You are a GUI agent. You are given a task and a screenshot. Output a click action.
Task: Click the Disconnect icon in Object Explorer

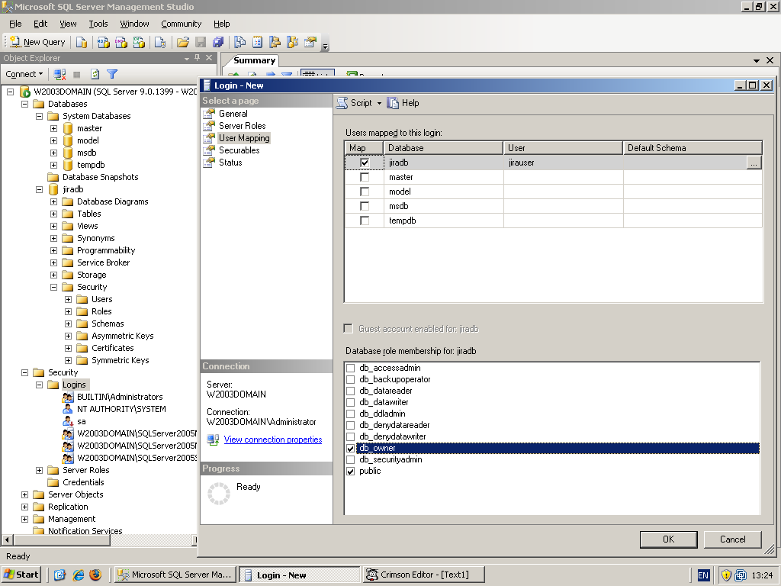(x=59, y=74)
